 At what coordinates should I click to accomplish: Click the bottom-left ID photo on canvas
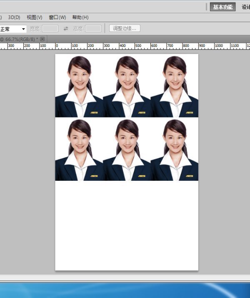pyautogui.click(x=79, y=150)
